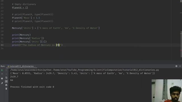Click the "Process finished with exit code 0" text

coord(32,87)
